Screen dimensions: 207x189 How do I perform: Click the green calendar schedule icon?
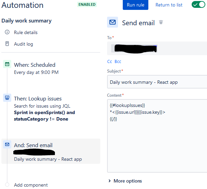point(7,64)
